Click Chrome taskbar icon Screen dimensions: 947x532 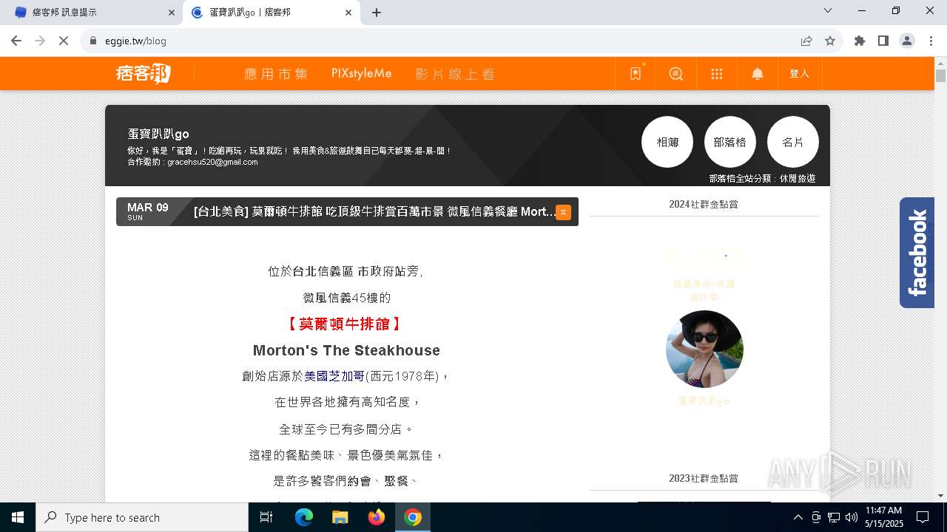413,517
